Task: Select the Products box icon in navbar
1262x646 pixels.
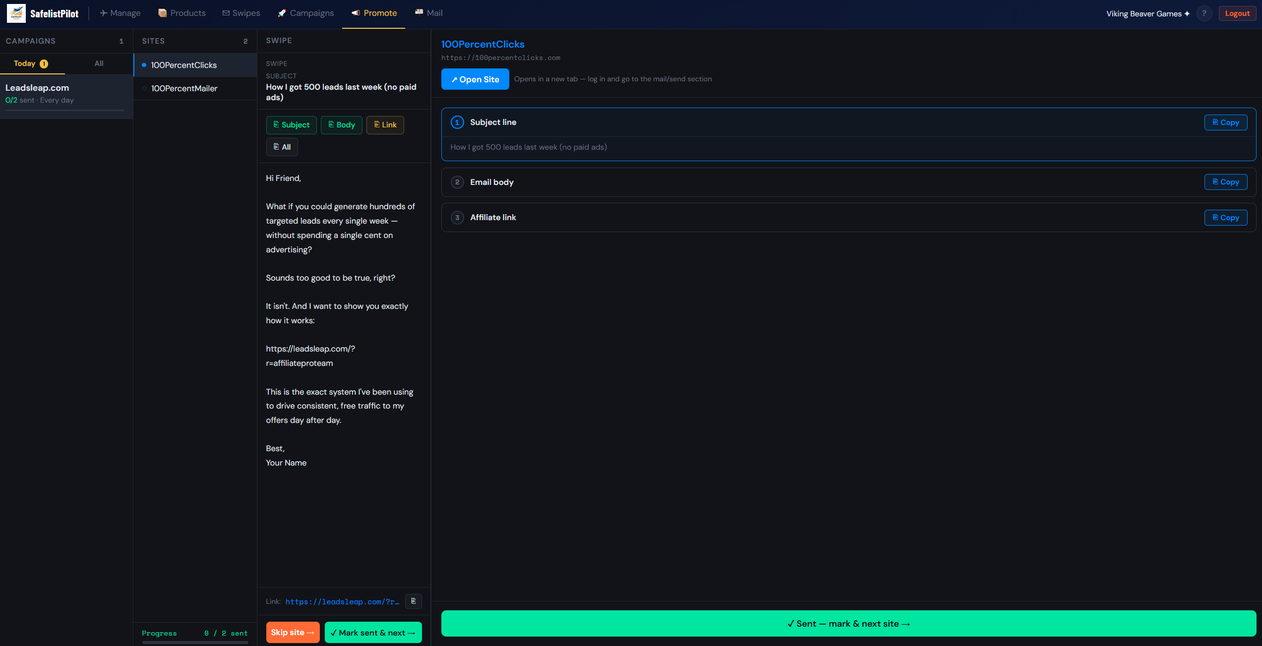Action: pos(162,13)
